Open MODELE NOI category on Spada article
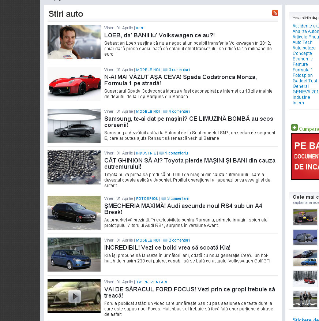This screenshot has width=319, height=321. (x=148, y=70)
